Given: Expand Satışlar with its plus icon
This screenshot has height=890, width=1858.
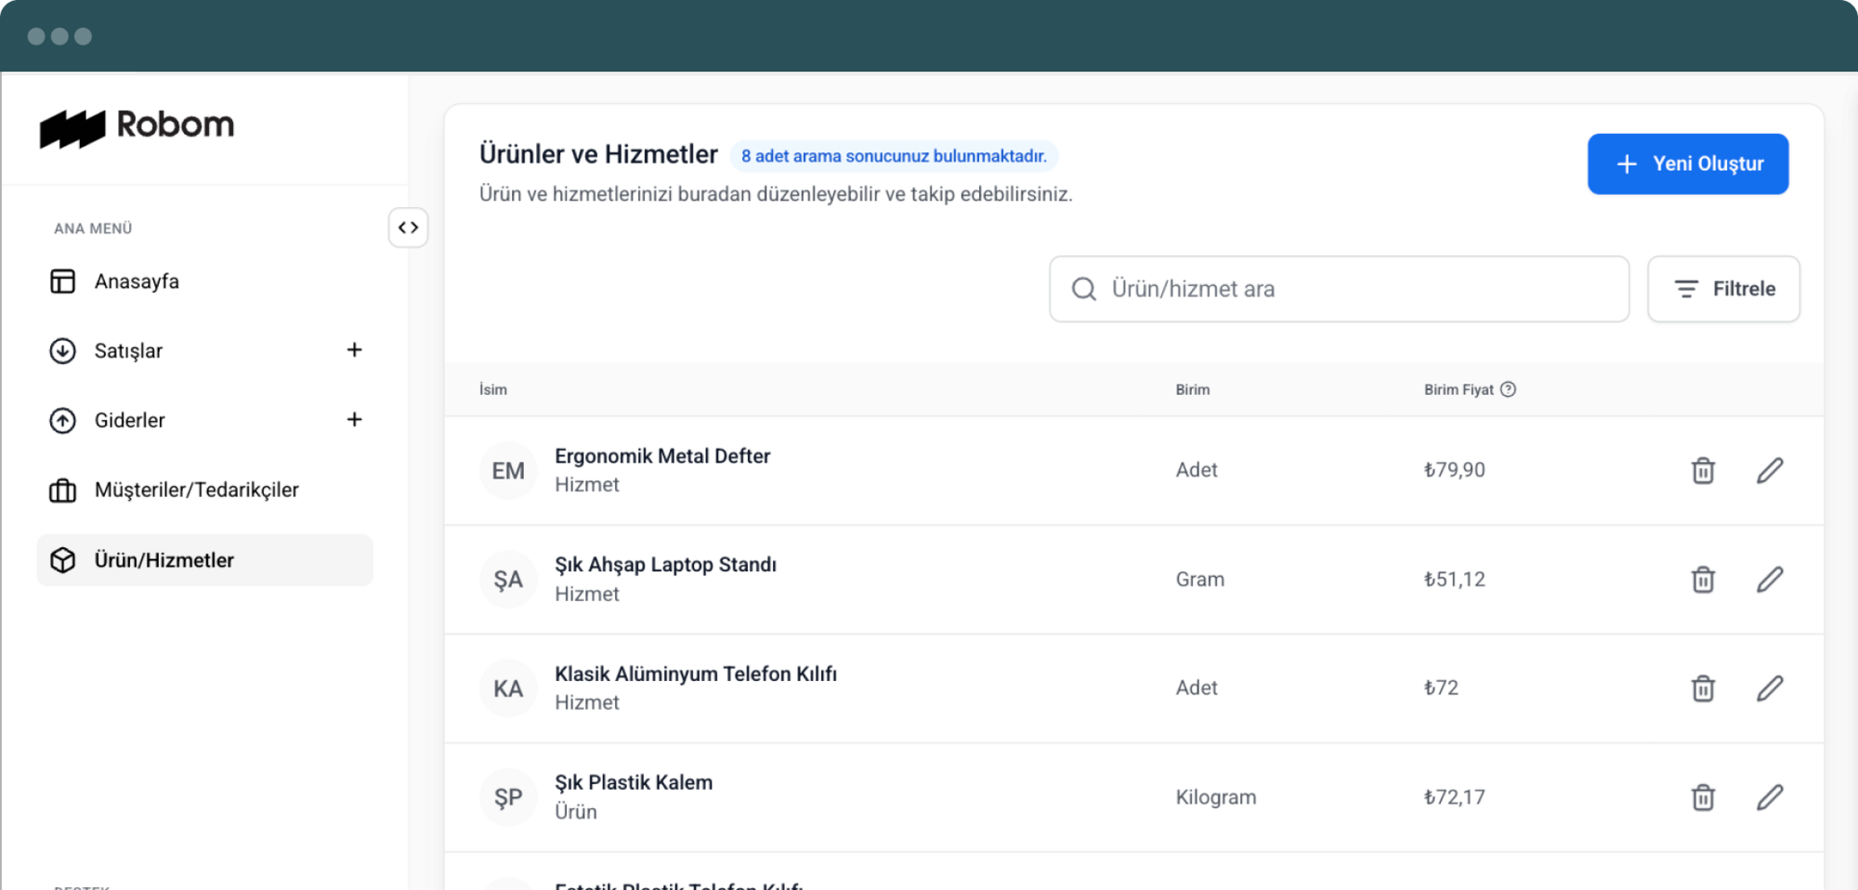Looking at the screenshot, I should (x=354, y=350).
